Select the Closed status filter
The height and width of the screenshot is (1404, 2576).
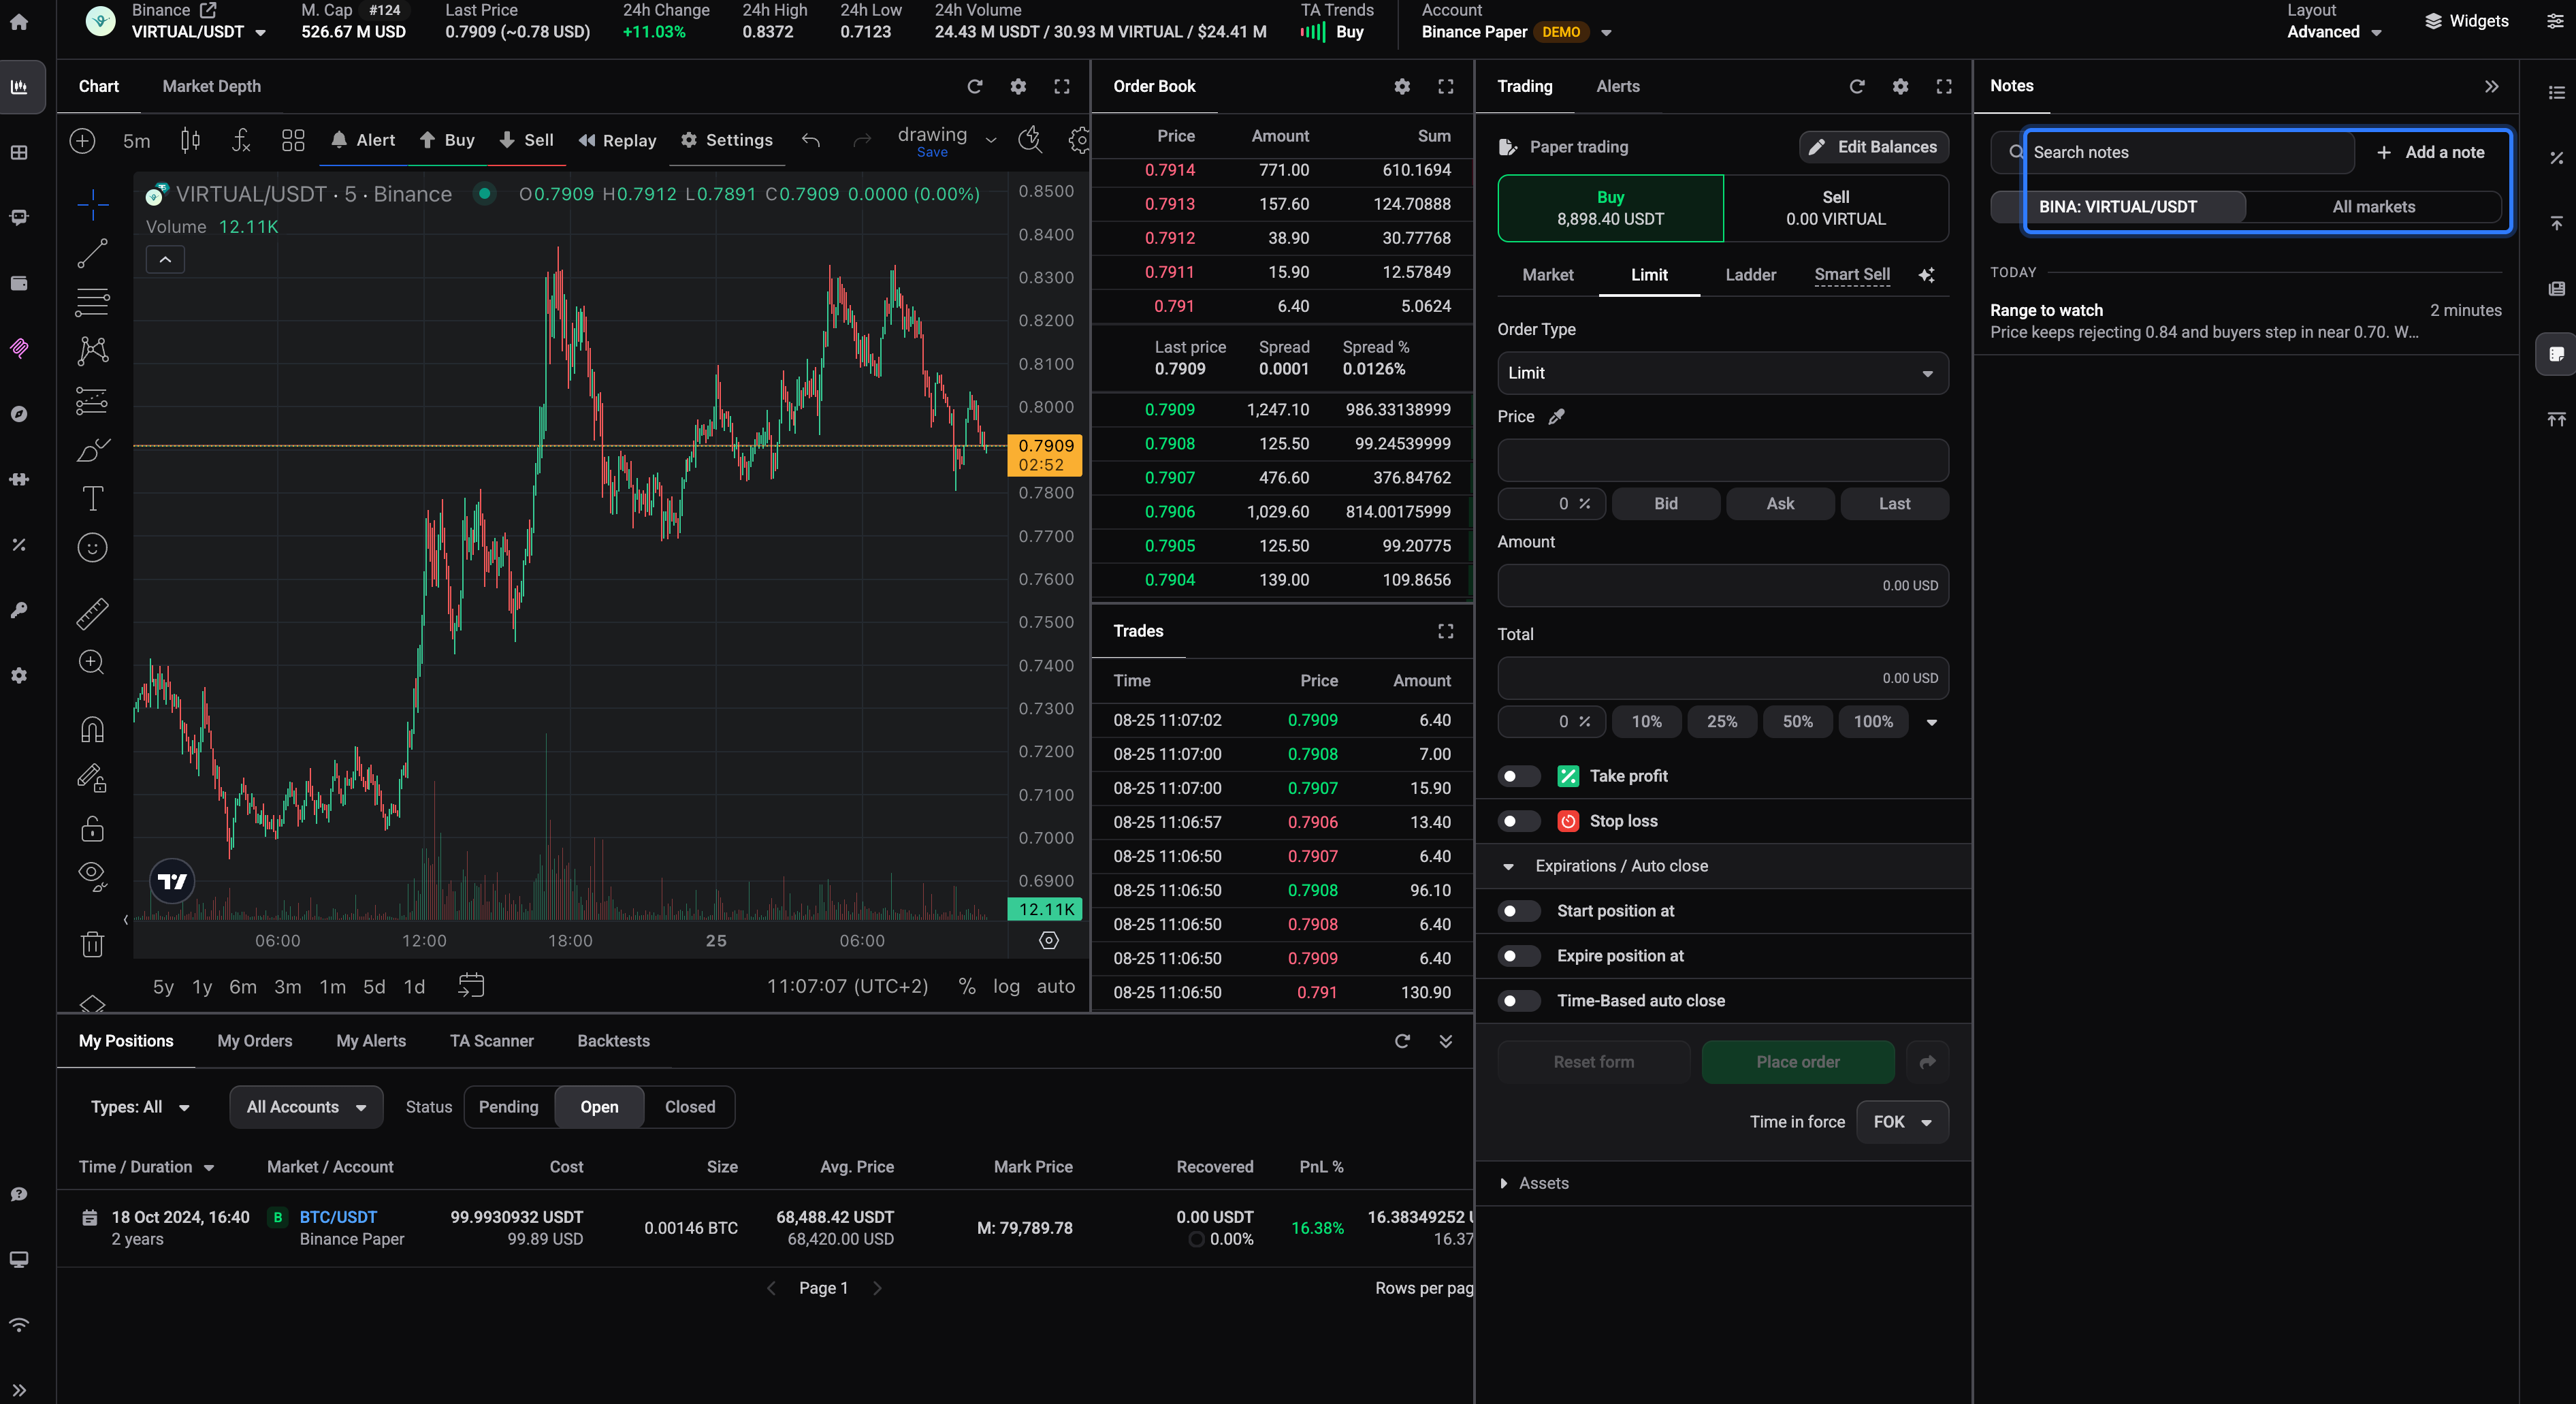pyautogui.click(x=689, y=1107)
